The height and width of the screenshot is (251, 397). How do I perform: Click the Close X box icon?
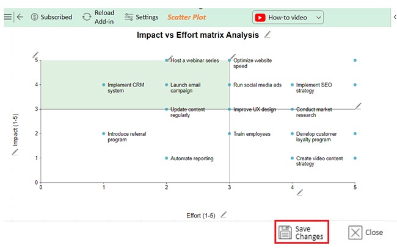355,233
